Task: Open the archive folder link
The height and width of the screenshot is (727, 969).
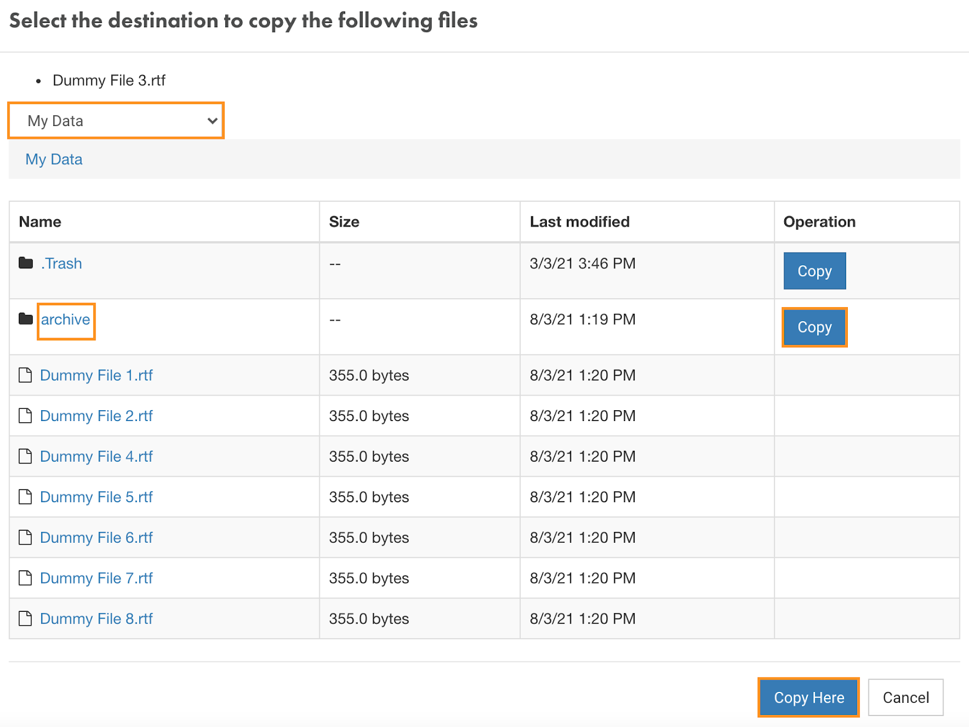Action: [x=65, y=320]
